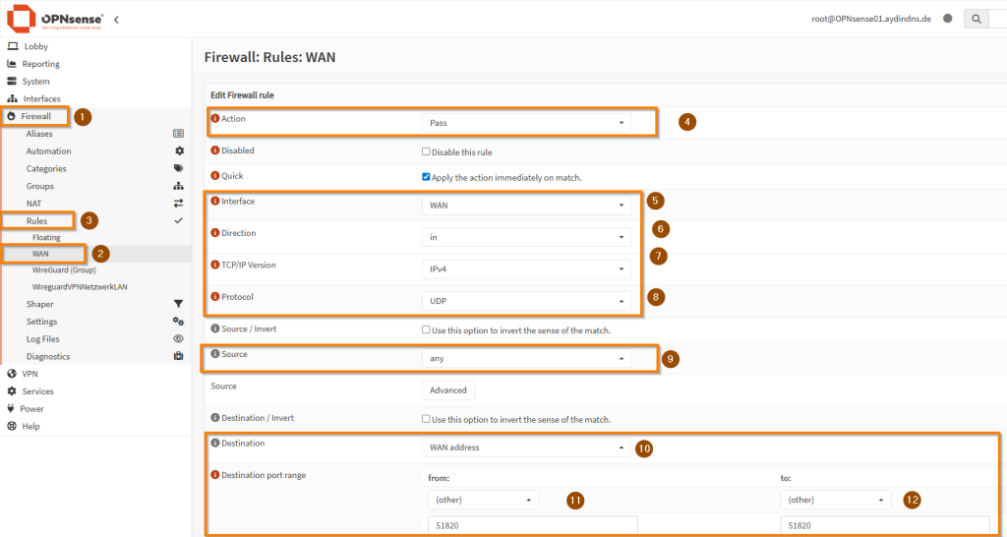Click the Aliases list icon

click(x=178, y=134)
